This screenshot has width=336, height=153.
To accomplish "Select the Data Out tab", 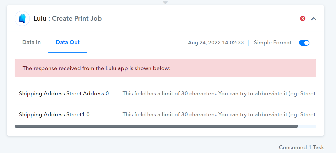I will (x=68, y=42).
